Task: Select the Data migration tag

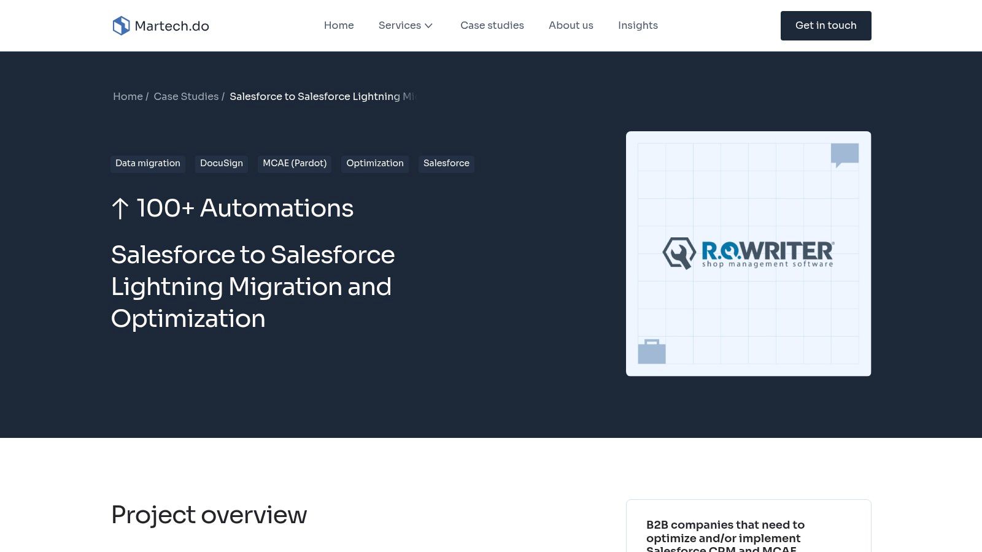Action: coord(147,163)
